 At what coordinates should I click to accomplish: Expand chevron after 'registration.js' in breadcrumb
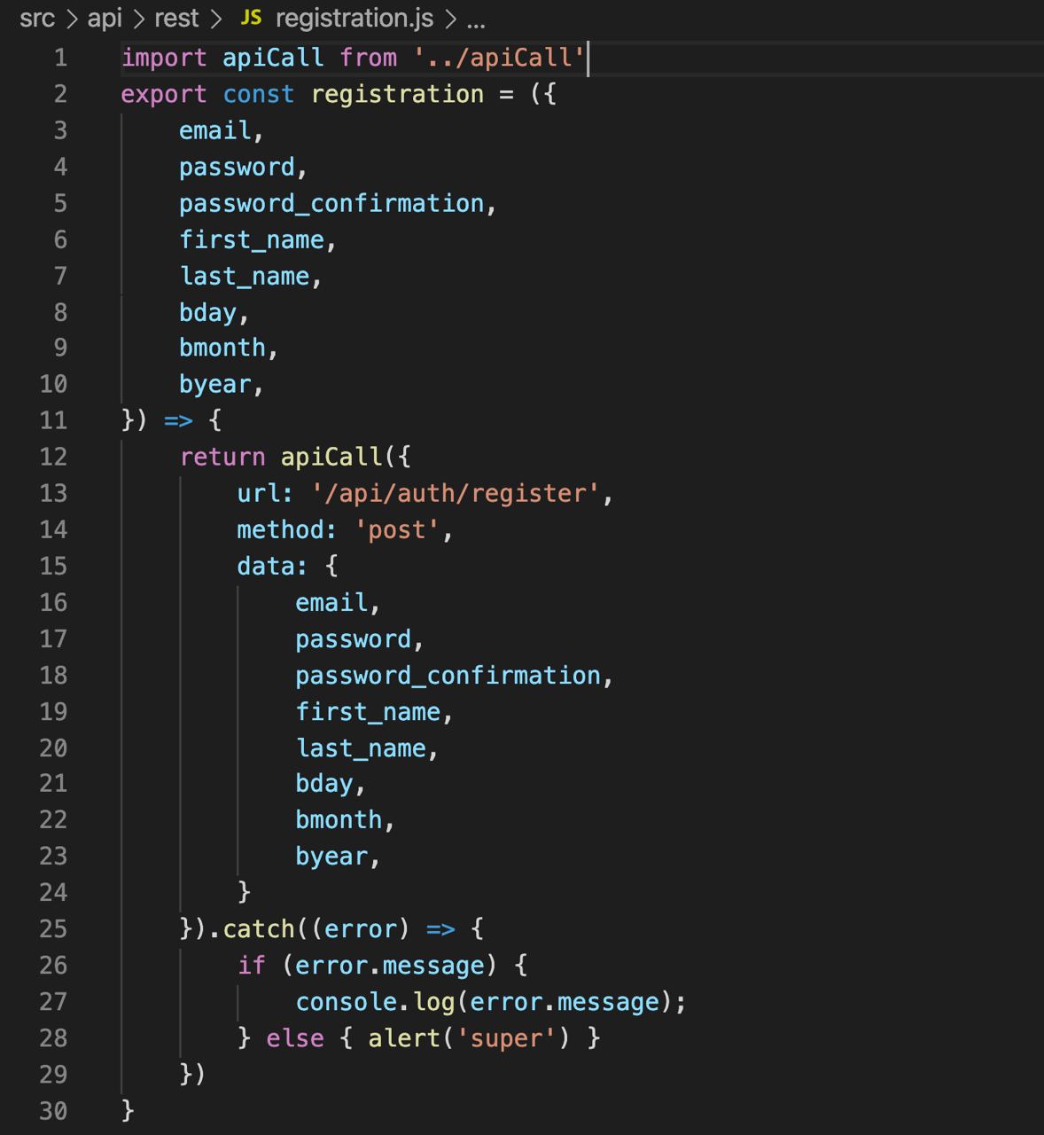(450, 19)
